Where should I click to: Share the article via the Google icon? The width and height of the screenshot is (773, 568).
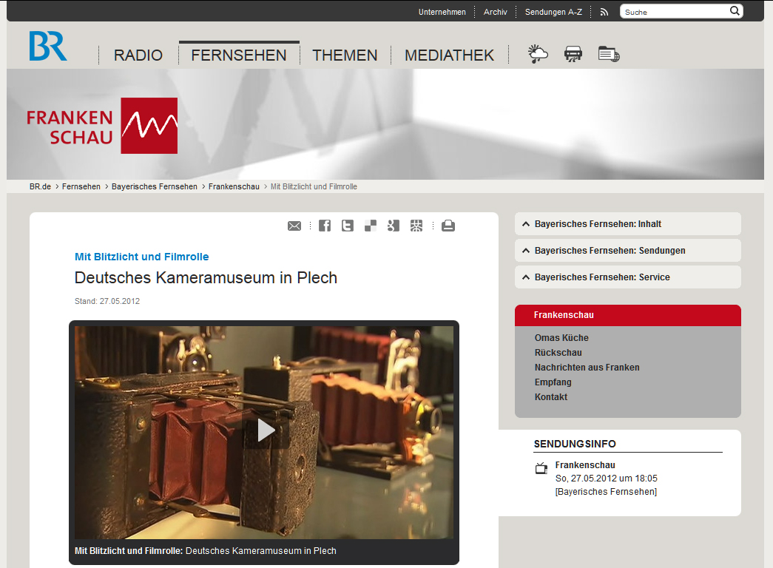coord(393,226)
